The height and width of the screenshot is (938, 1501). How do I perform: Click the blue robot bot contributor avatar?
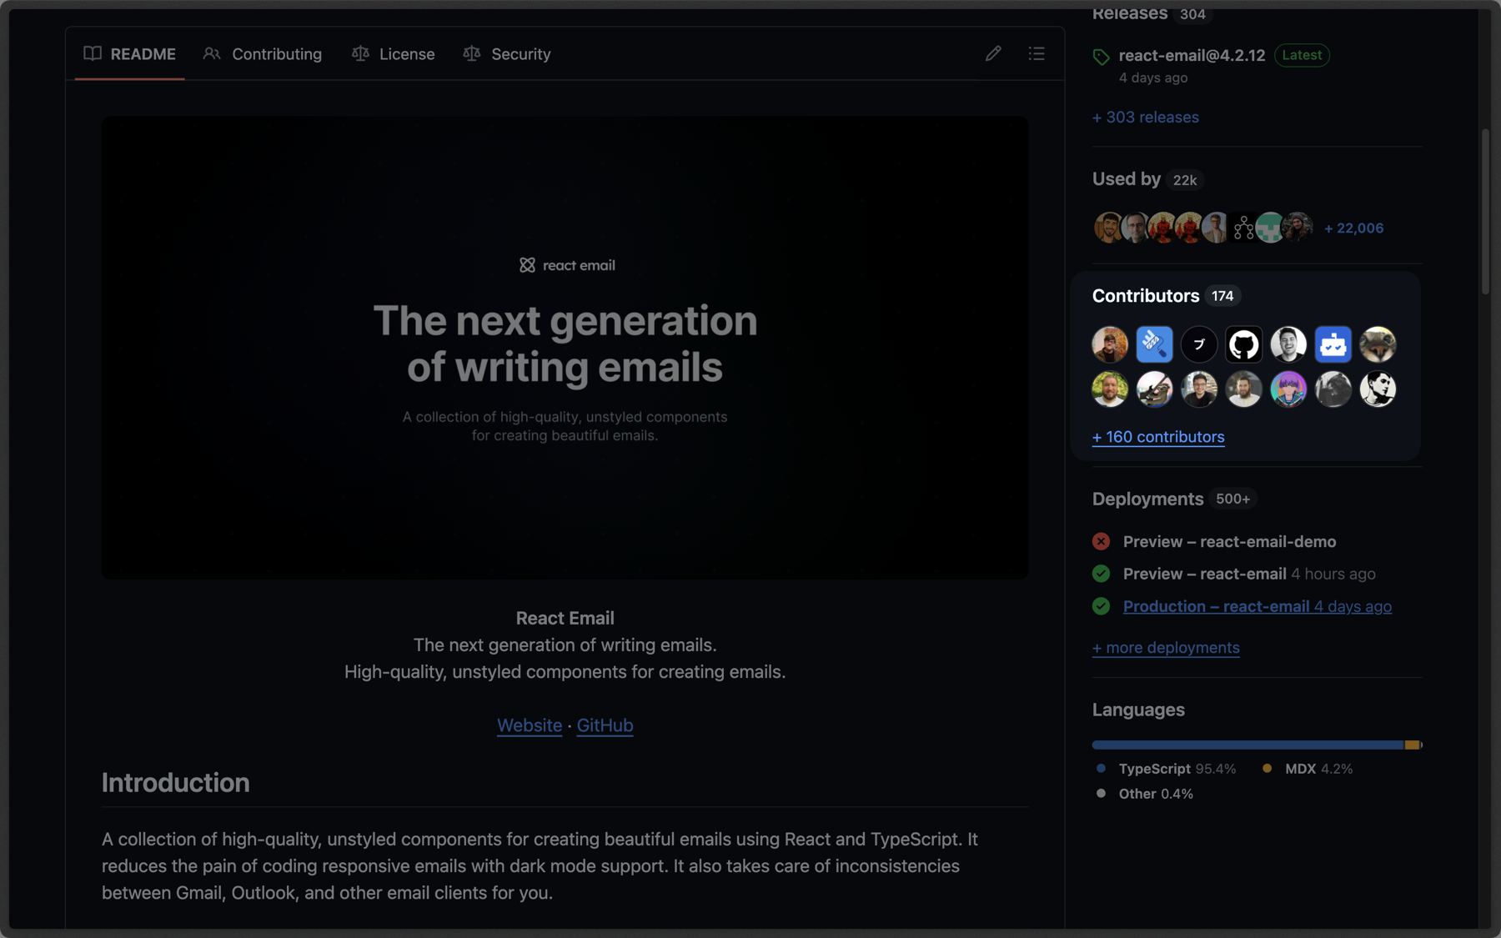point(1333,344)
